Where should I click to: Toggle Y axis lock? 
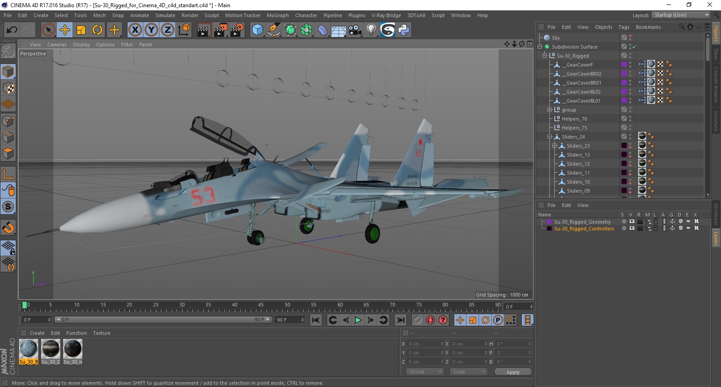tap(151, 30)
